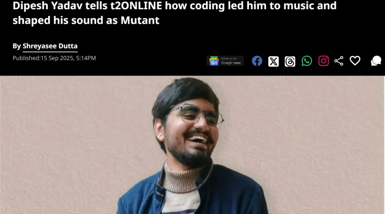
Task: Click the 5:14PM time in the publish line
Action: point(86,58)
